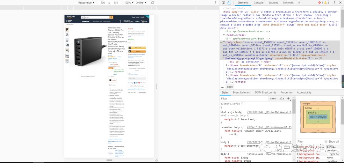The height and width of the screenshot is (163, 344).
Task: Open the Sources tab
Action: 273,3
